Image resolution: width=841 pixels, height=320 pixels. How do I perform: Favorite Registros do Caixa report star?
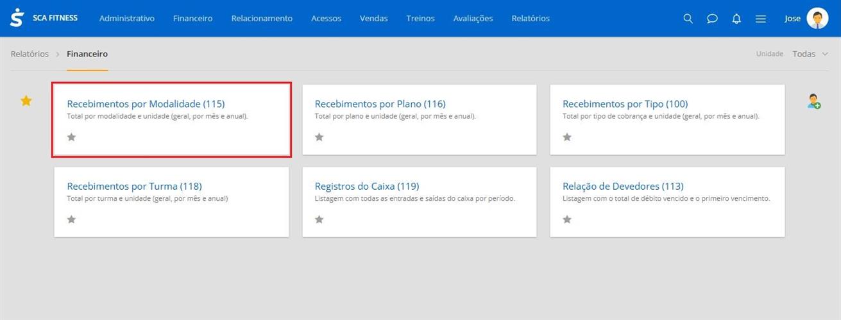(319, 219)
